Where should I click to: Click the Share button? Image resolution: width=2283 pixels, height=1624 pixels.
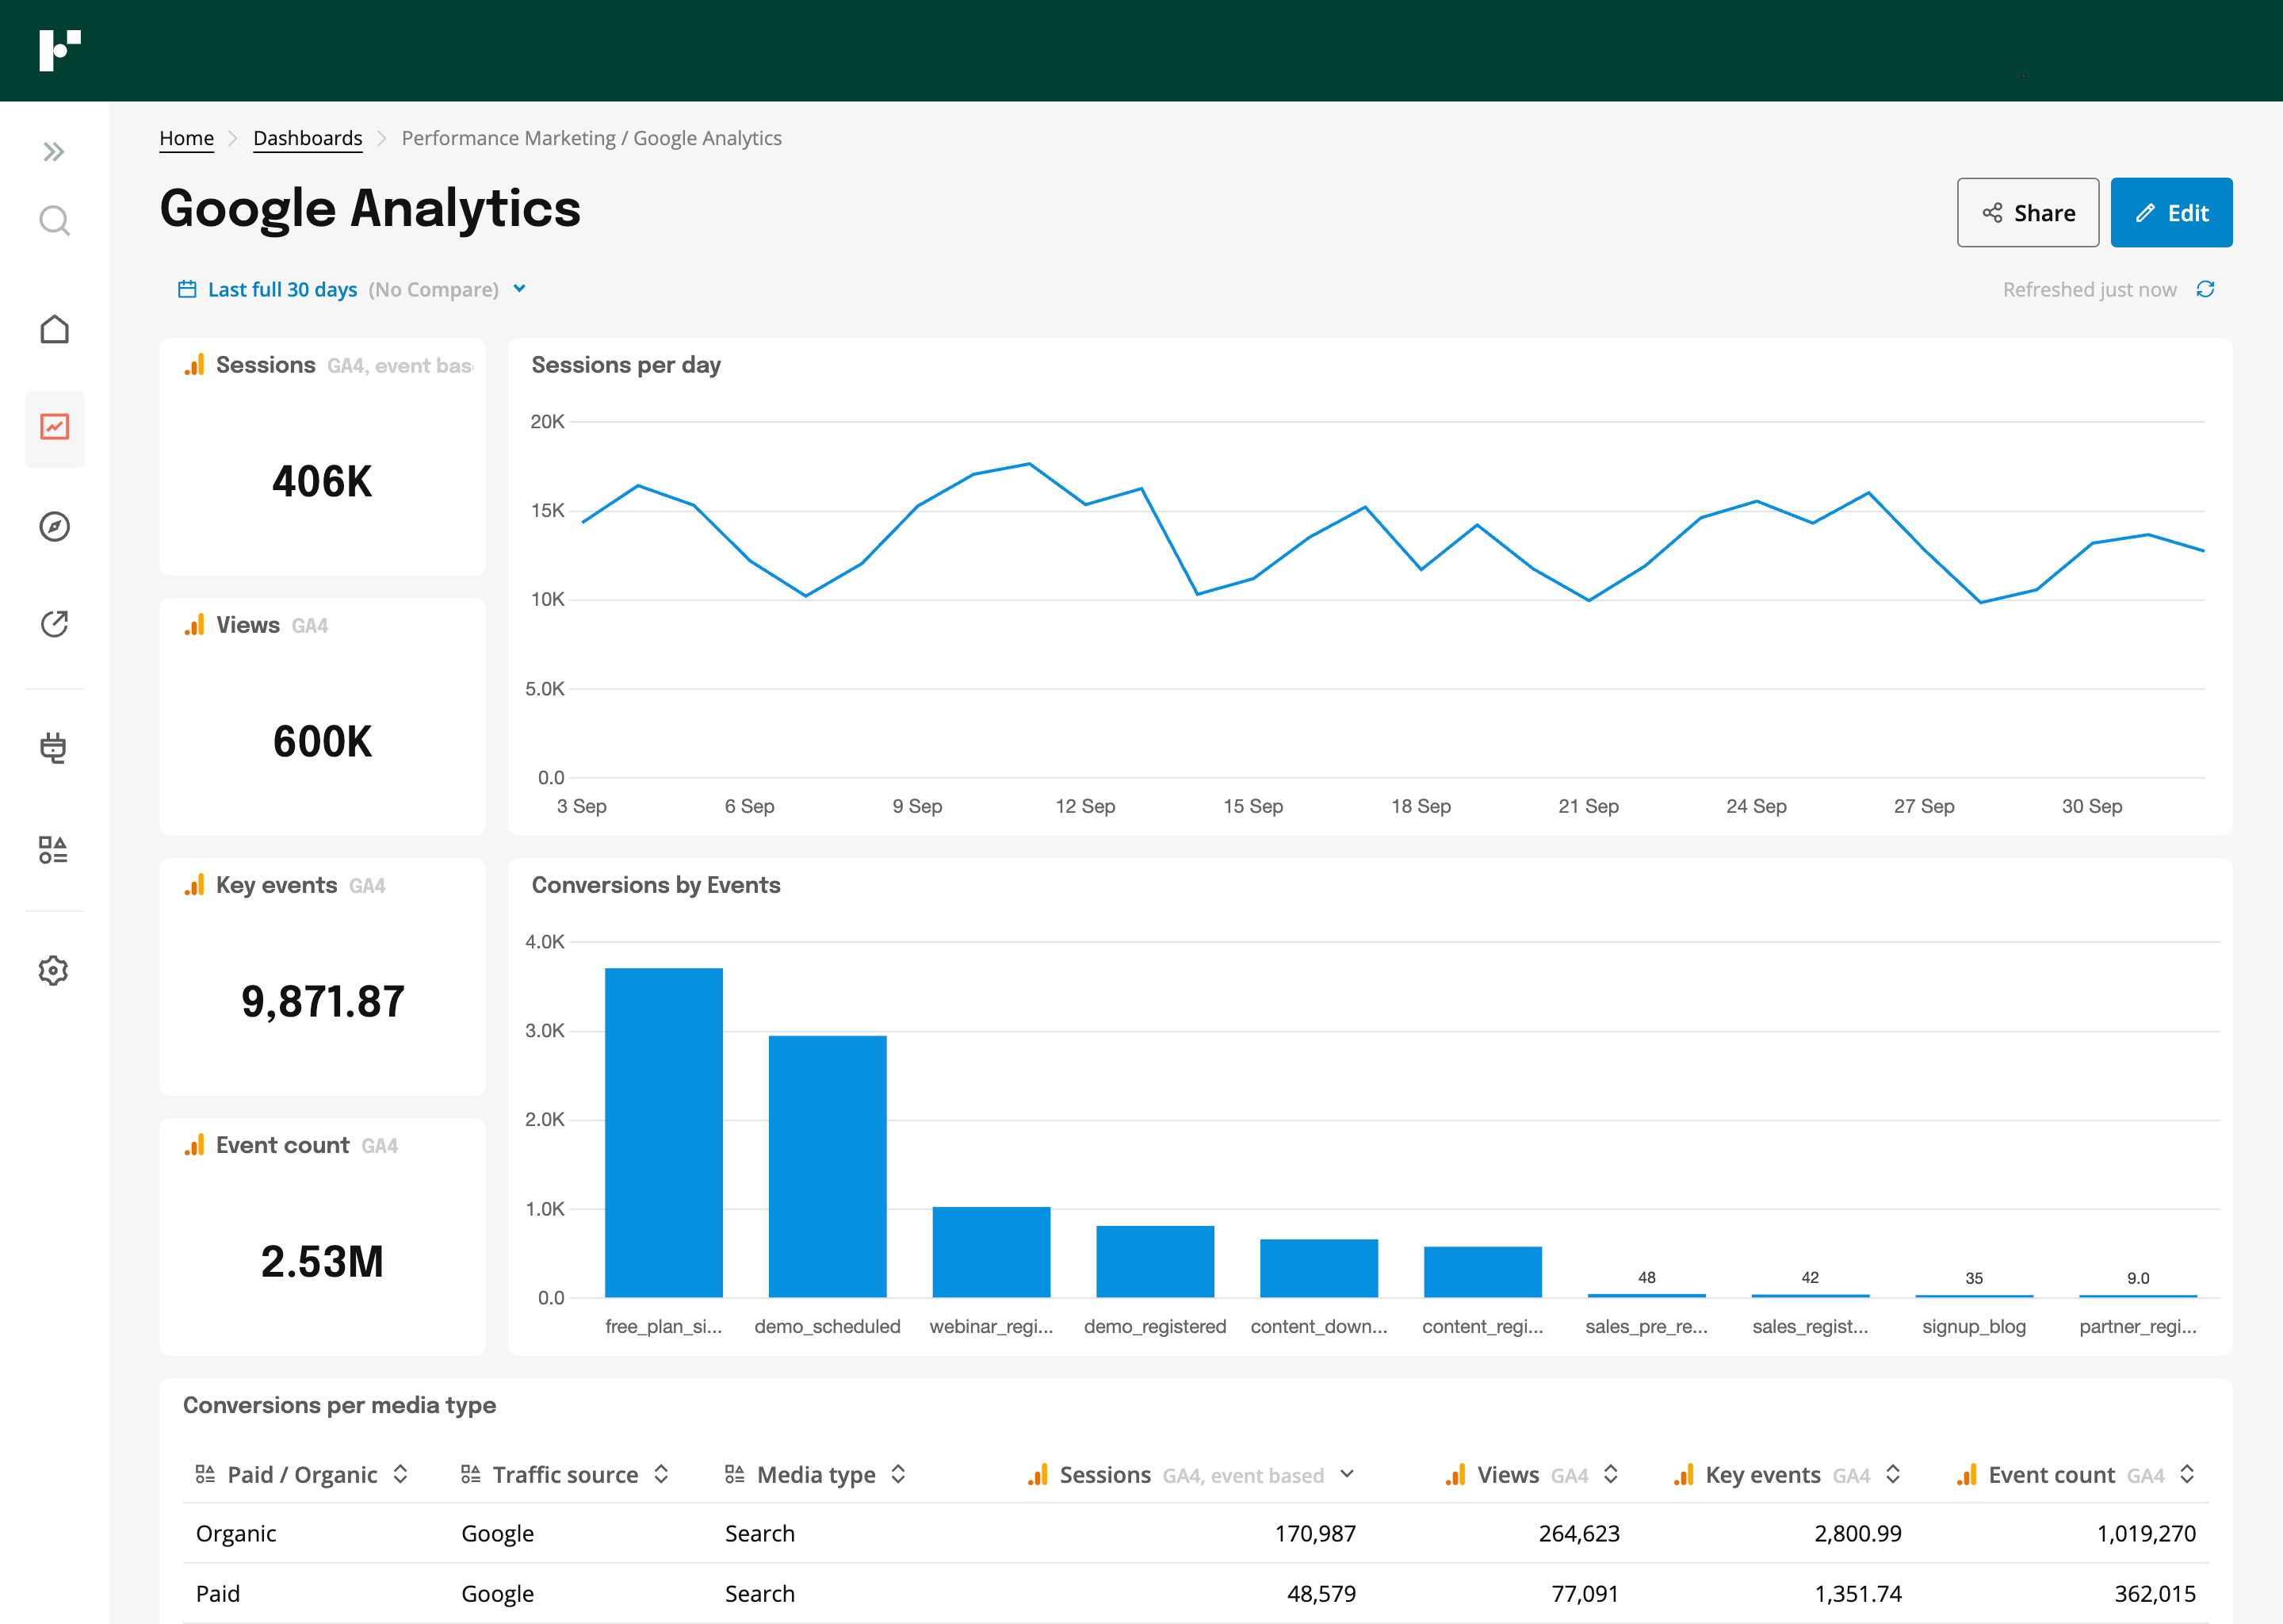pyautogui.click(x=2027, y=212)
